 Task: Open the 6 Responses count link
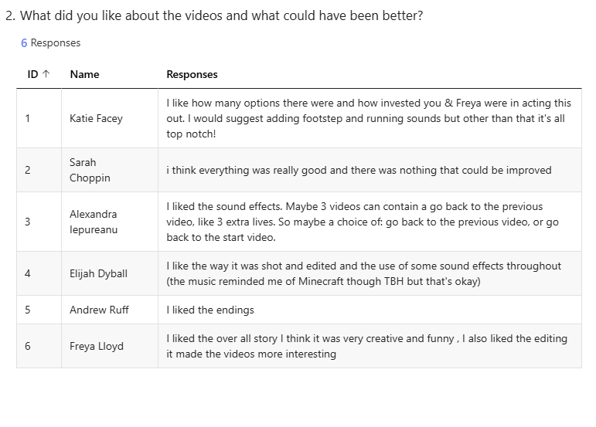point(50,43)
